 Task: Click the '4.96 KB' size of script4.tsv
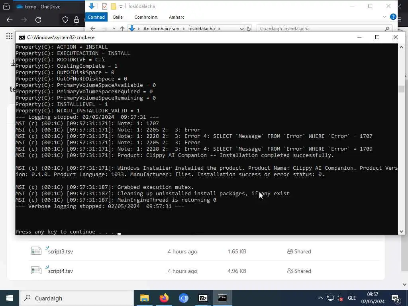(x=237, y=271)
